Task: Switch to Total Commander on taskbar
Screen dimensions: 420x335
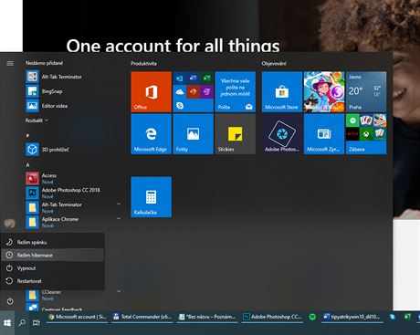Action: 142,317
